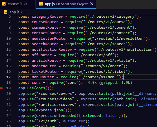Place the cursor on the courseRouter variable

click(x=45, y=22)
